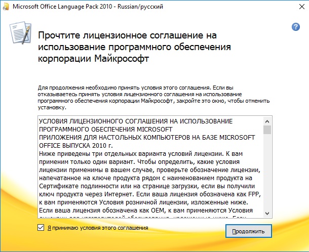Viewport: 309px width, 252px height.
Task: Click the license text scrollbar thumb
Action: coord(267,130)
